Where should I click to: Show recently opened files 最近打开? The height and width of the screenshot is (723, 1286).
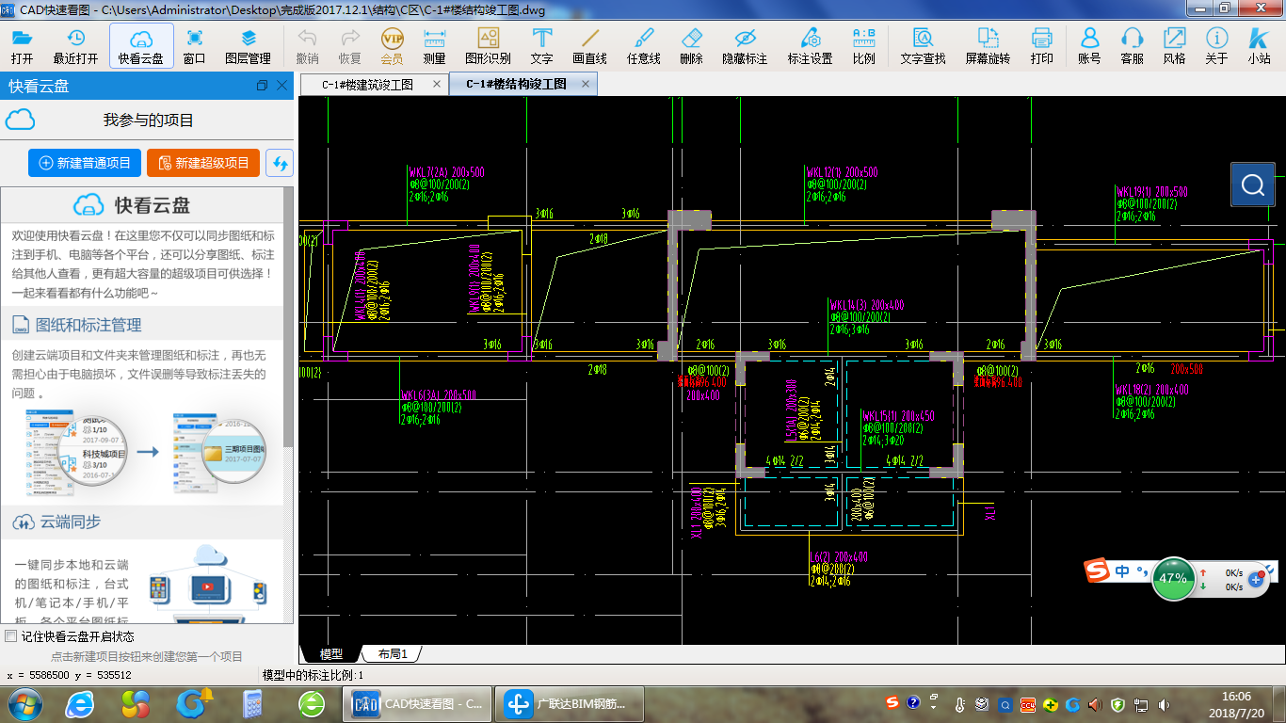point(75,46)
